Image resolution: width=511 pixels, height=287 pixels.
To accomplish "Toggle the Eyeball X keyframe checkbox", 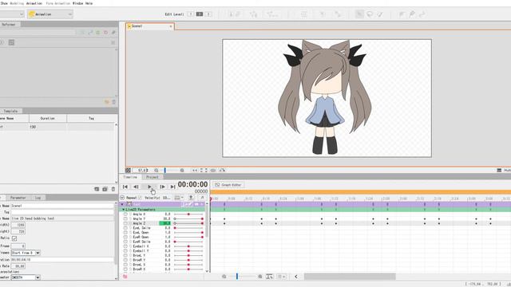I will pos(125,246).
